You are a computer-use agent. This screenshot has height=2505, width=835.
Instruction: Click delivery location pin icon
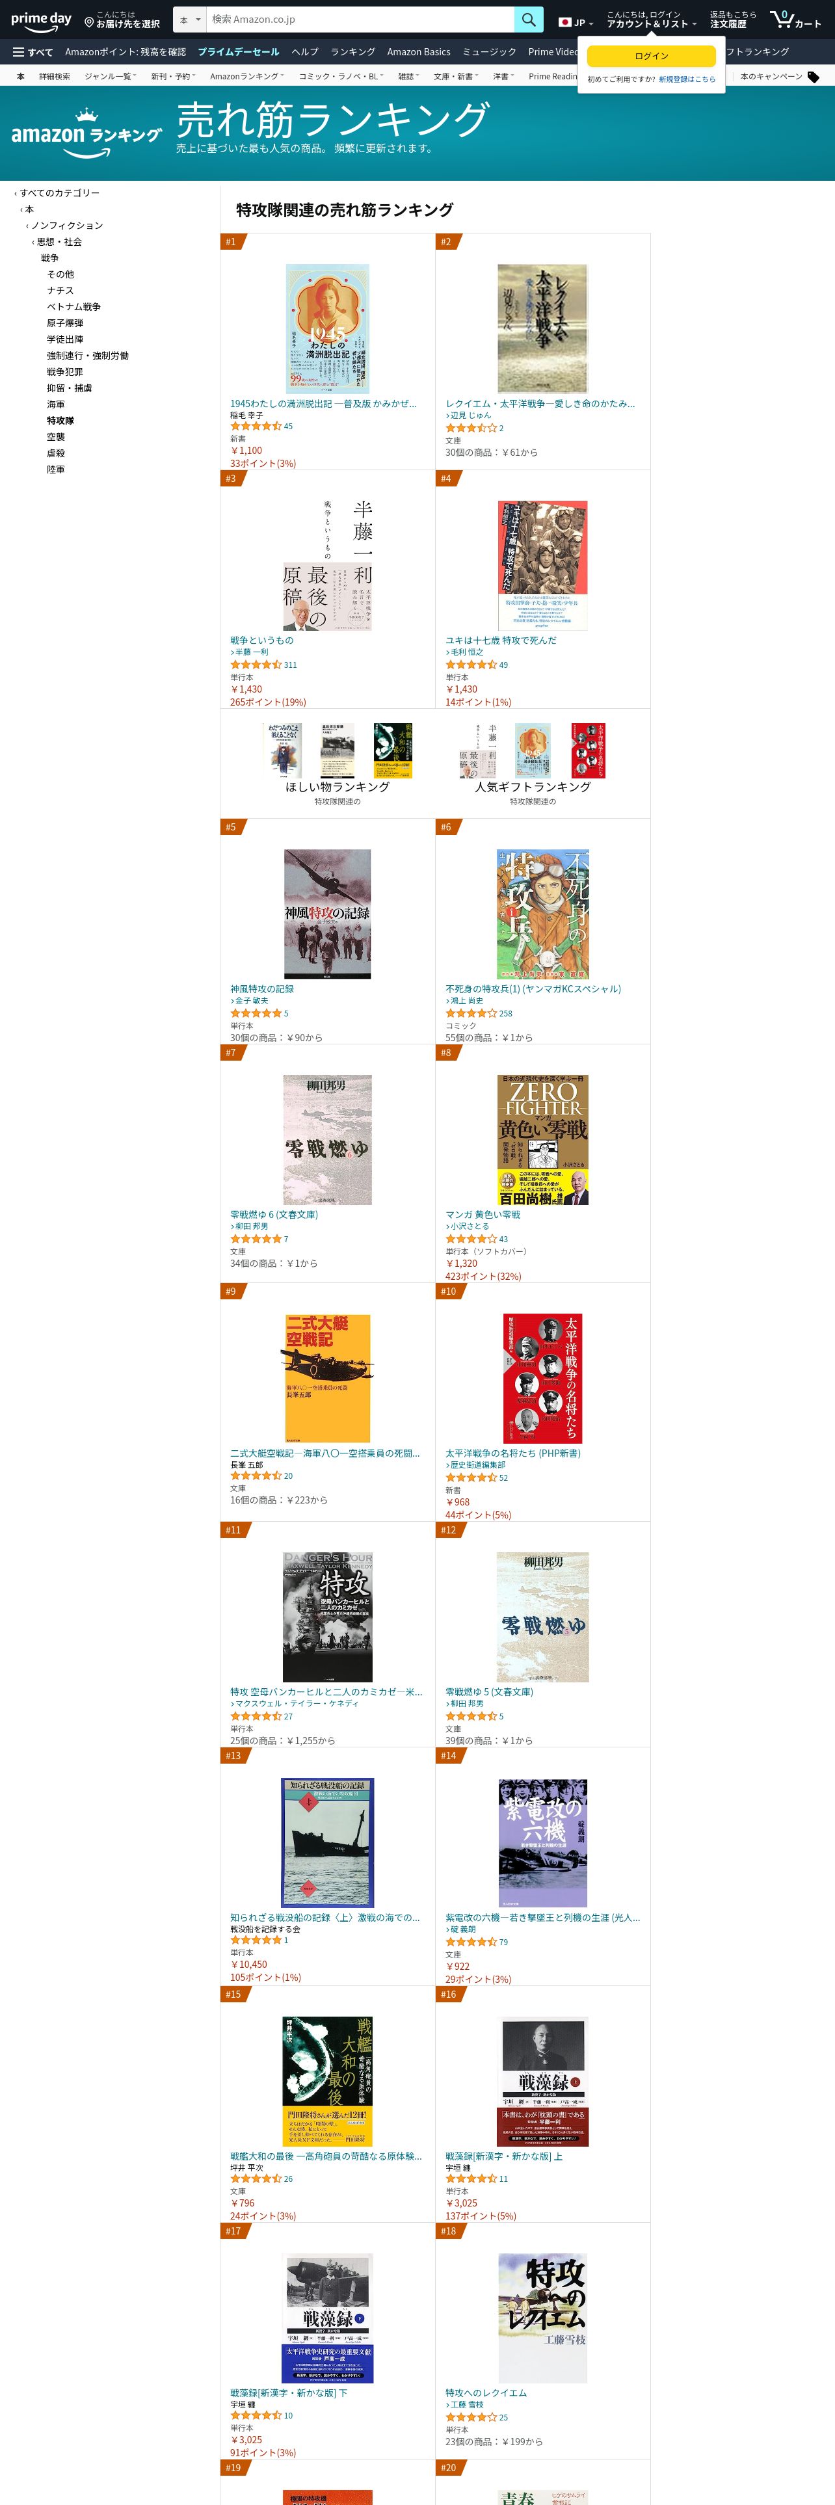(x=90, y=20)
